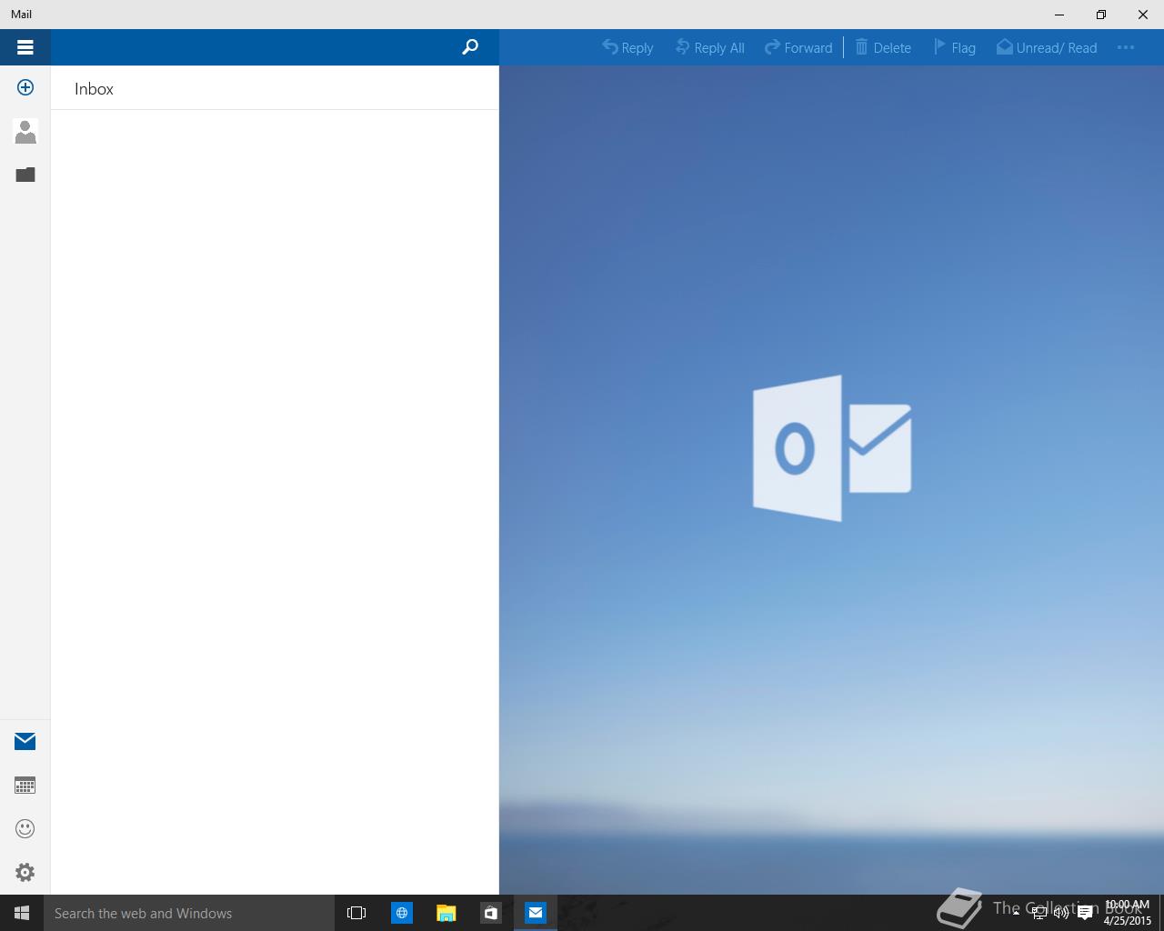Compose a new mail with plus icon
This screenshot has height=931, width=1164.
[x=25, y=88]
